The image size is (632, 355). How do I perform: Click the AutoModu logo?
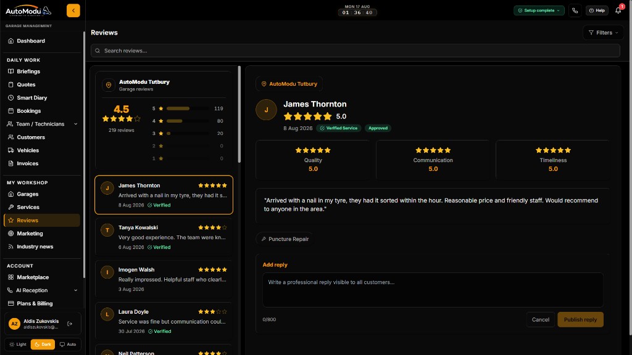pyautogui.click(x=28, y=11)
